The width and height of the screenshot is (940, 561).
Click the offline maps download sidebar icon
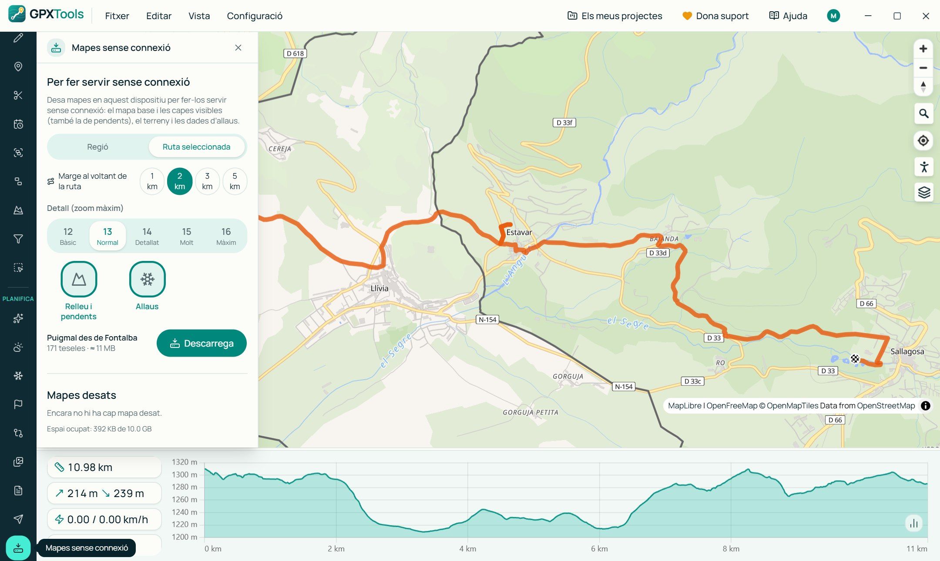click(18, 548)
